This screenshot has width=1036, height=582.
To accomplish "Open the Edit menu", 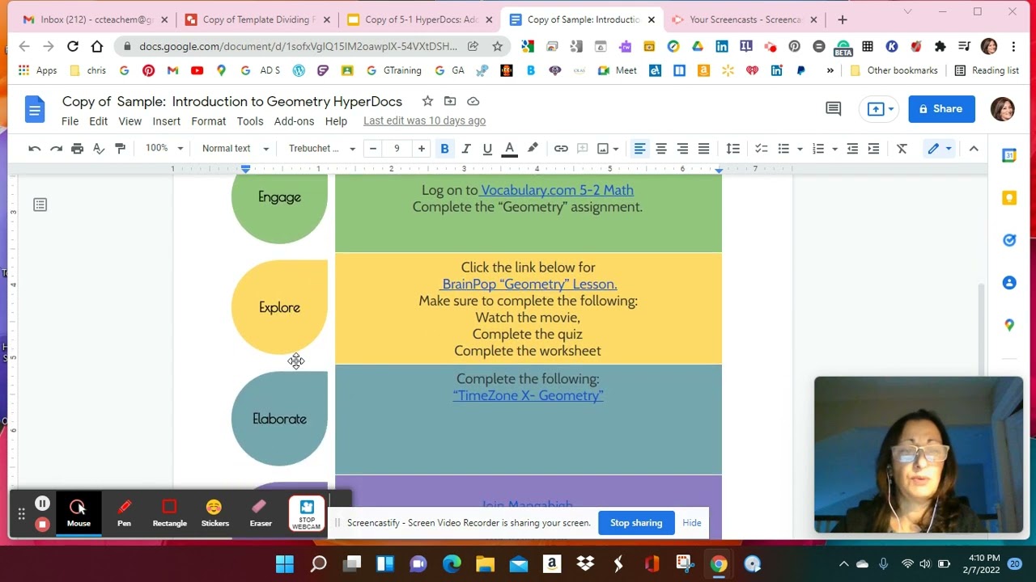I will click(x=98, y=121).
